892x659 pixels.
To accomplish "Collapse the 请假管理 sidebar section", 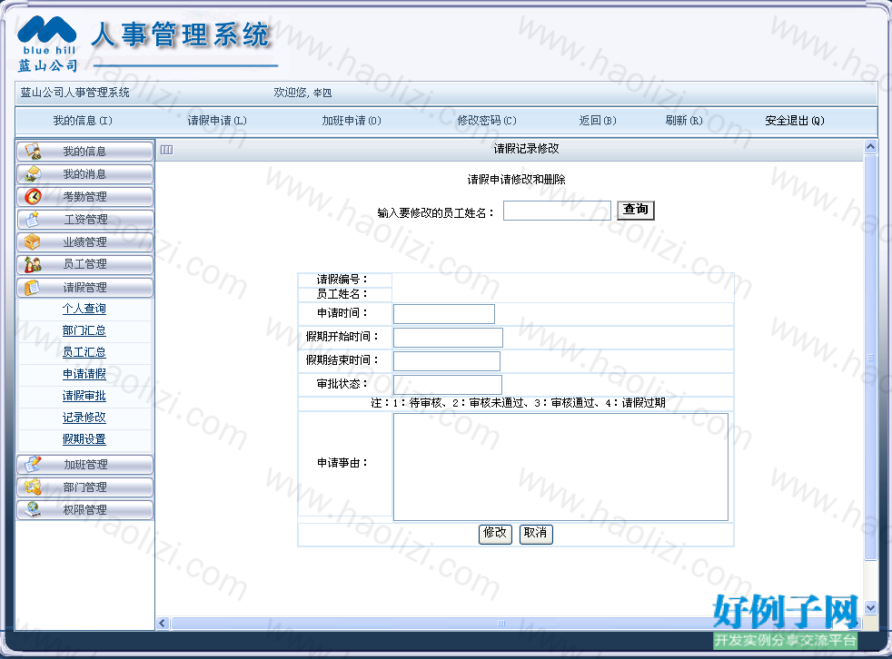I will (x=84, y=287).
